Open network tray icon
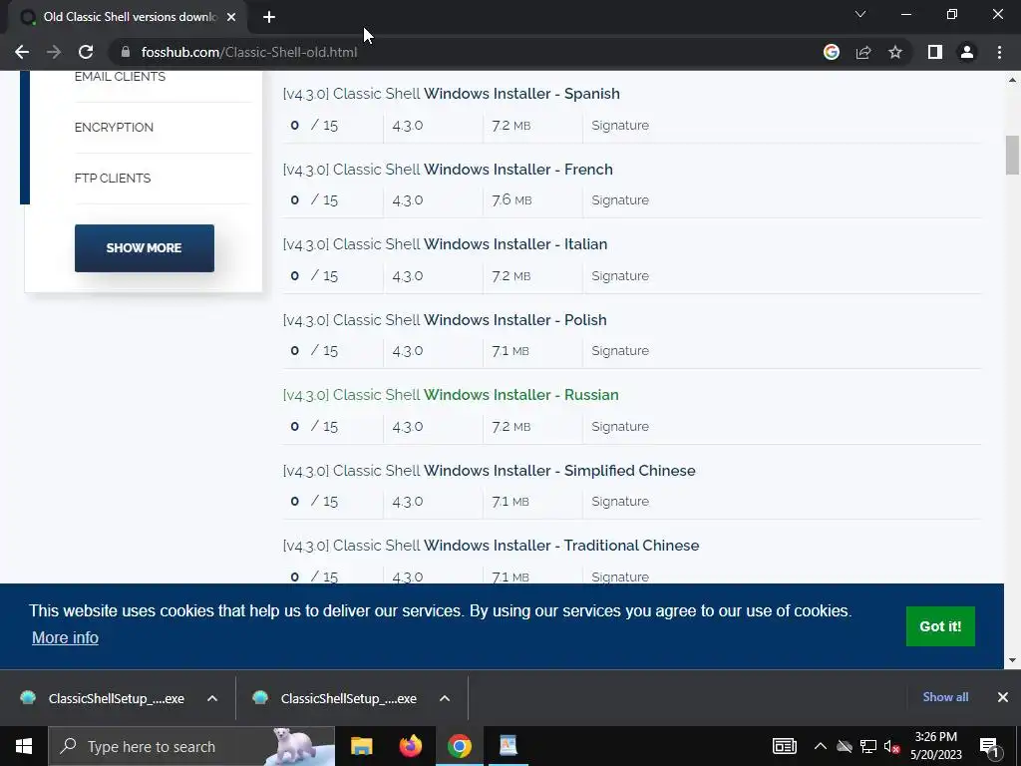 868,746
